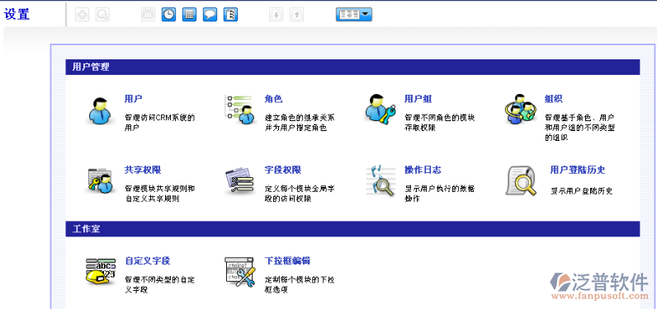The image size is (657, 309).
Task: Open the 自定义字段 link
Action: click(x=148, y=261)
